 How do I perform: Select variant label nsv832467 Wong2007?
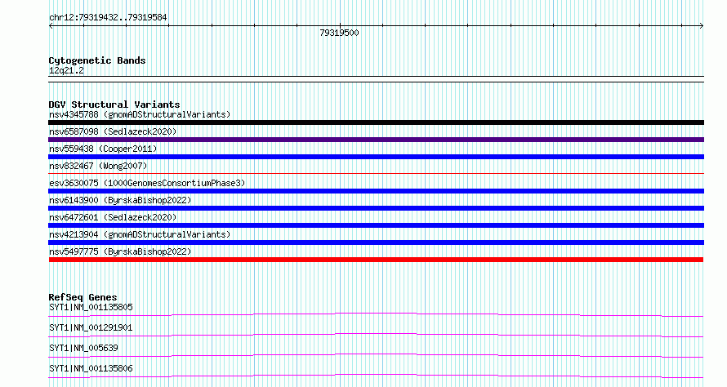[x=98, y=166]
